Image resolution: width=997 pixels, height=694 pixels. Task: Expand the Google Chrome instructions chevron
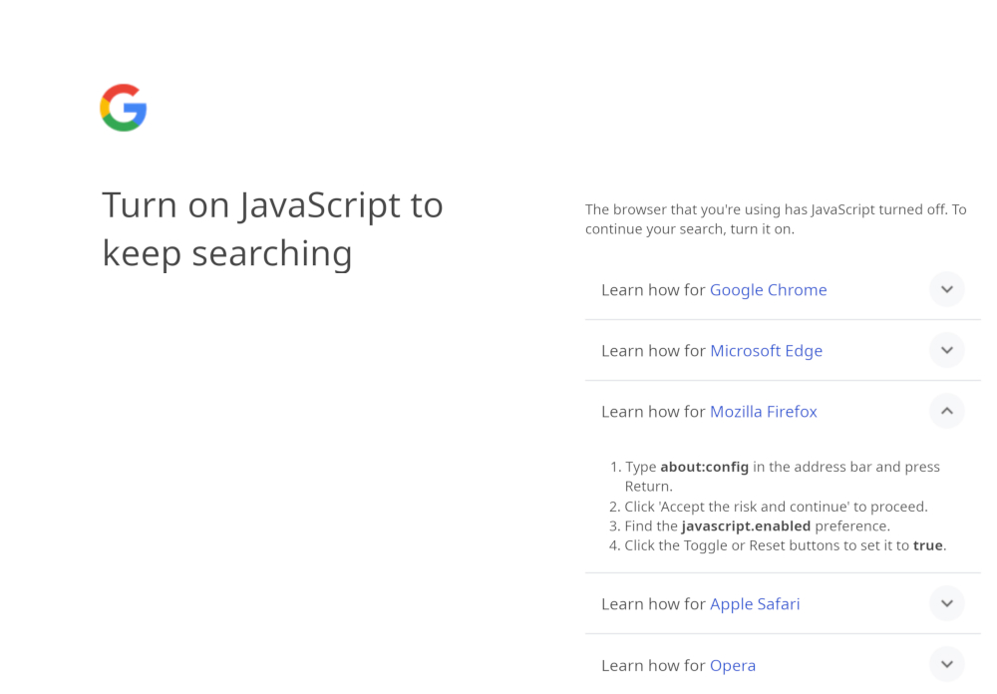pos(947,289)
